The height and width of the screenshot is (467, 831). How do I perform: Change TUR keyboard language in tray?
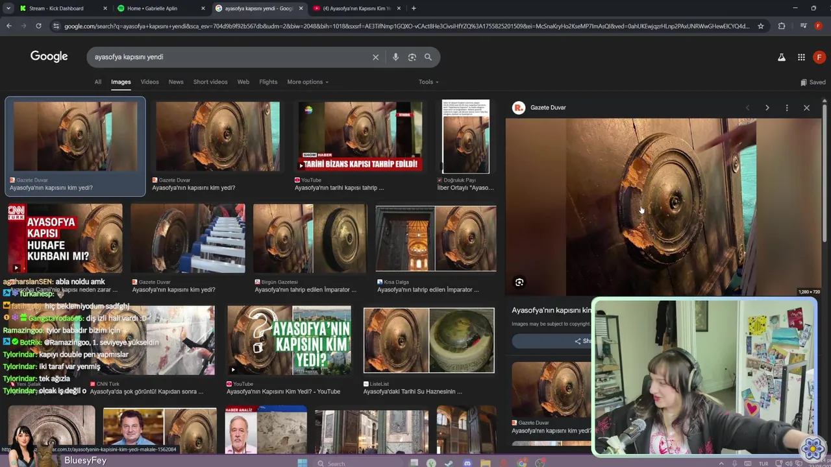[x=763, y=464]
